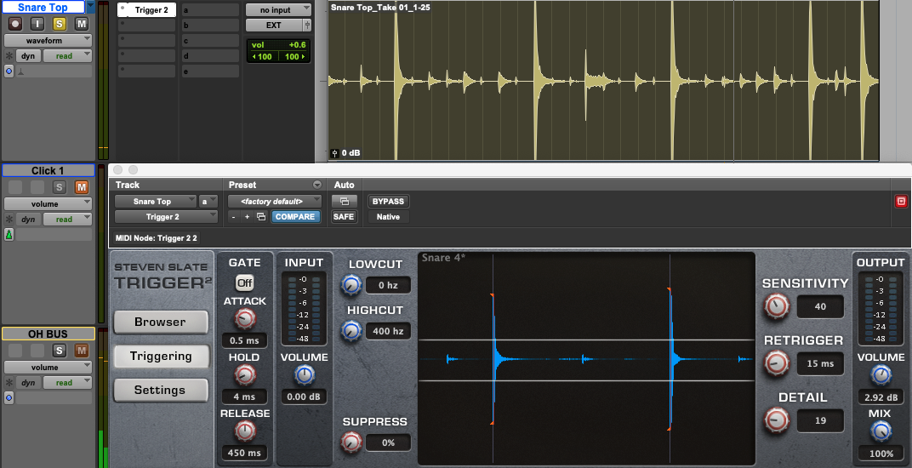
Task: Click the green metronome icon on Click 1
Action: (x=9, y=234)
